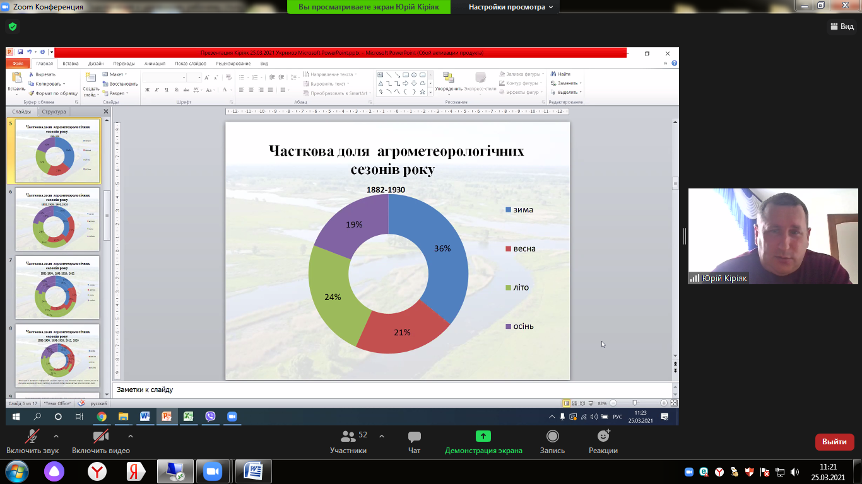This screenshot has width=862, height=484.
Task: Click the Вид view button in Zoom
Action: 841,26
